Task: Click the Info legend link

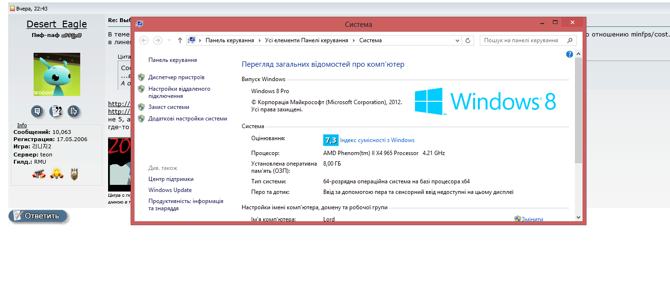Action: (x=22, y=125)
